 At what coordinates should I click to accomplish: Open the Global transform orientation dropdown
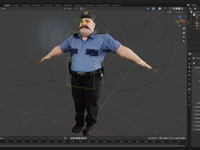[69, 9]
